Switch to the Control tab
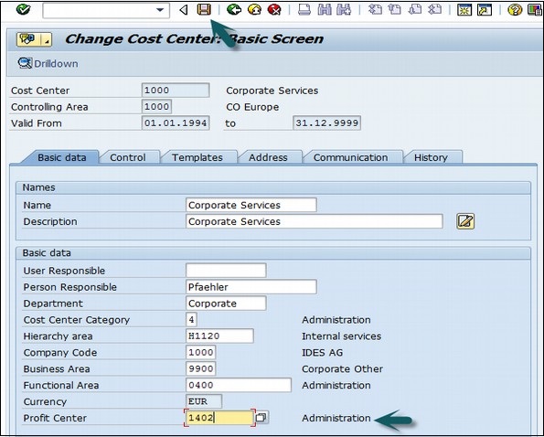 tap(128, 157)
